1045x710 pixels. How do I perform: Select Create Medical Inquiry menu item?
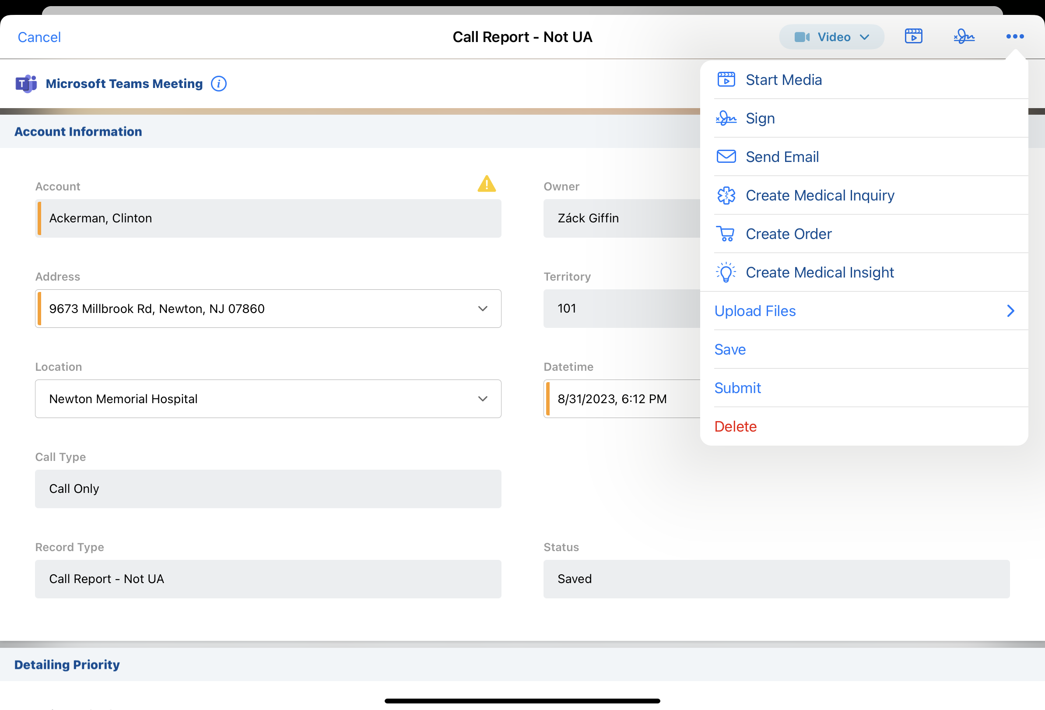point(819,196)
